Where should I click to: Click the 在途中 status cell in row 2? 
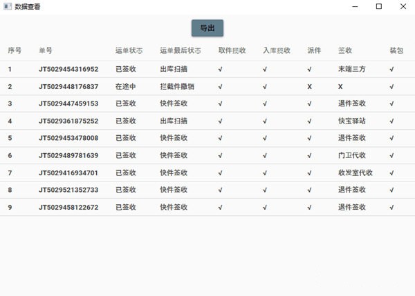pyautogui.click(x=126, y=87)
